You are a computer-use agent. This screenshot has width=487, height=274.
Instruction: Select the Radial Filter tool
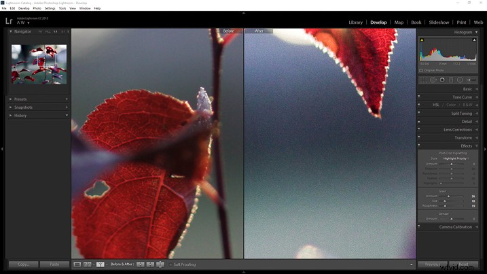460,80
